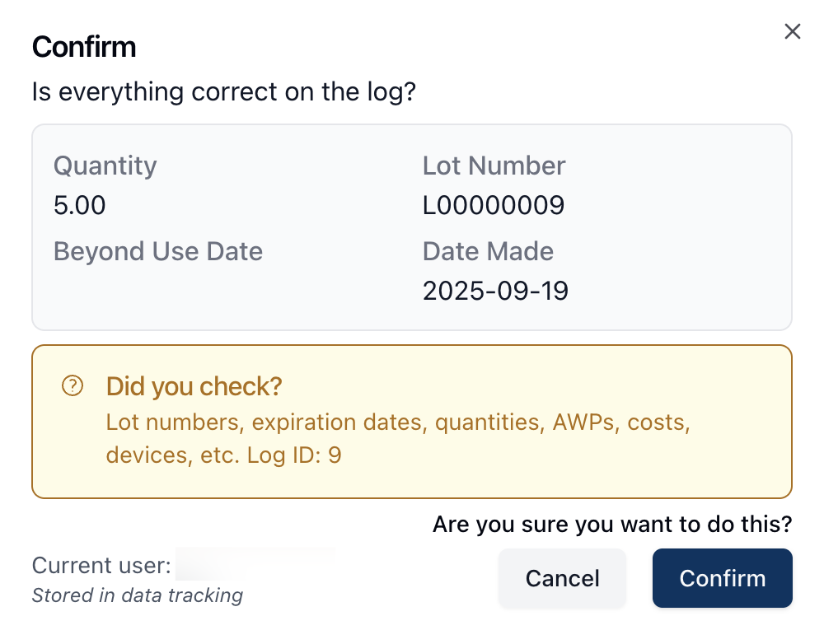Screen dimensions: 824x644
Task: Click the yellow warning reminder text
Action: [397, 423]
